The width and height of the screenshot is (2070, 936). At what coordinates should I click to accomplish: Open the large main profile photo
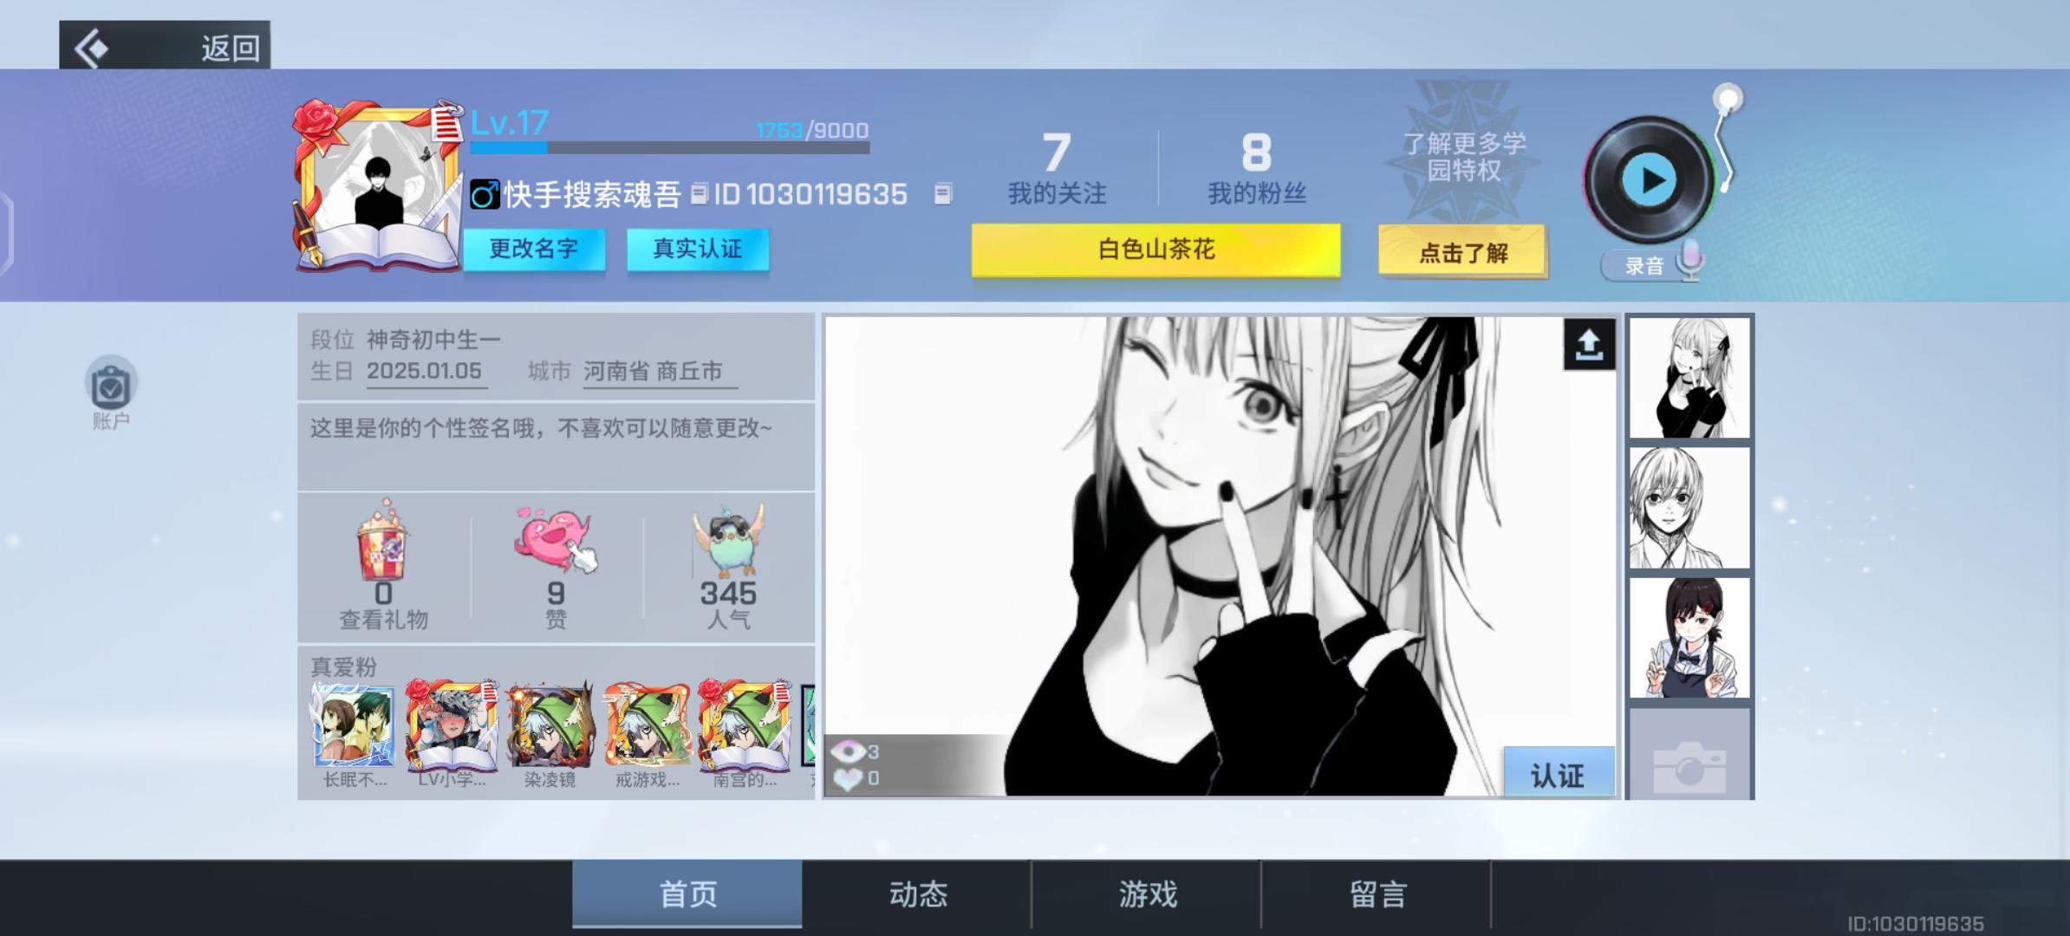click(1221, 556)
